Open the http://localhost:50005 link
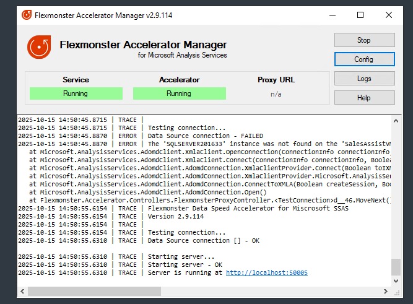Image resolution: width=413 pixels, height=304 pixels. pyautogui.click(x=266, y=273)
